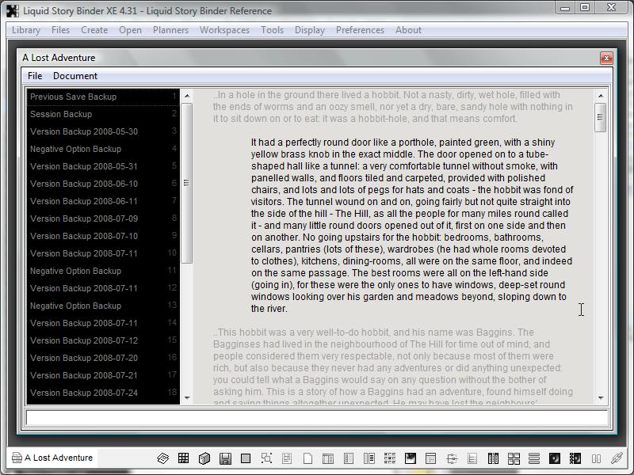Click the text pane scroll up arrow
Screen dimensions: 634x475
[x=601, y=97]
